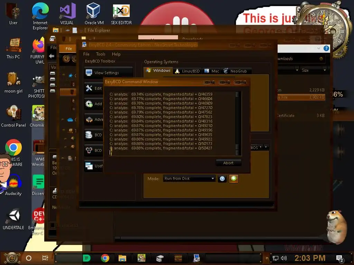Viewport: 354px width, 265px height.
Task: Click the tab scroll left arrow near BIOS
Action: point(261,147)
